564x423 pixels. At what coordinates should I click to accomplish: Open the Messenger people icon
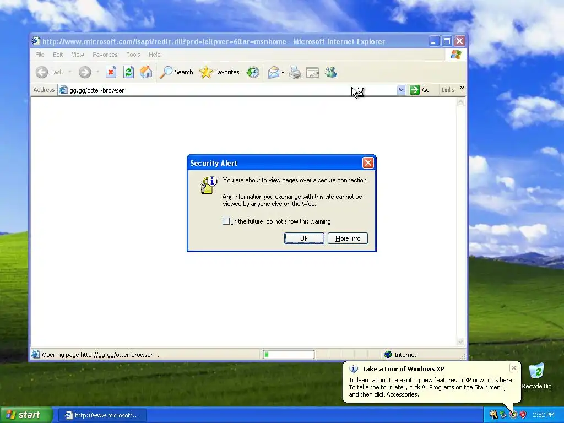pos(330,72)
